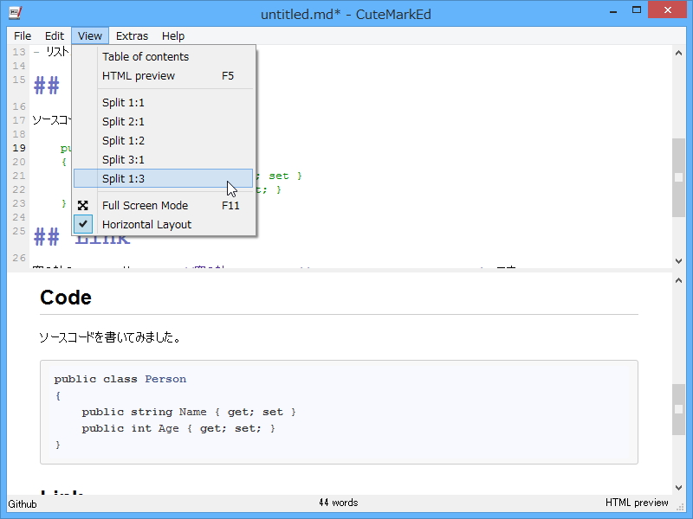Image resolution: width=693 pixels, height=519 pixels.
Task: Activate Full Screen Mode entry
Action: tap(164, 206)
